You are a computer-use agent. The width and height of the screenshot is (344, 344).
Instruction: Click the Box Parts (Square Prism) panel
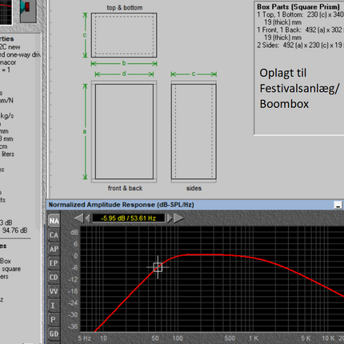click(299, 68)
